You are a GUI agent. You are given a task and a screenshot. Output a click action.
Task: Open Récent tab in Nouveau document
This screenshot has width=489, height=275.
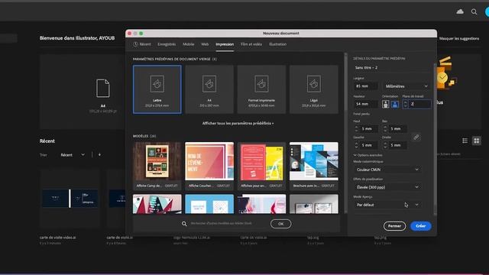click(142, 44)
